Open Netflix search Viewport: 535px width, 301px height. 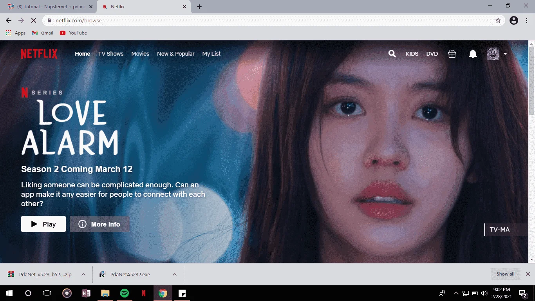(x=392, y=54)
